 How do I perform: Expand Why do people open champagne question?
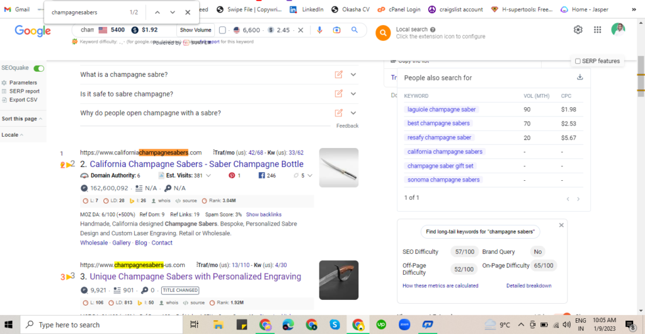(x=353, y=113)
